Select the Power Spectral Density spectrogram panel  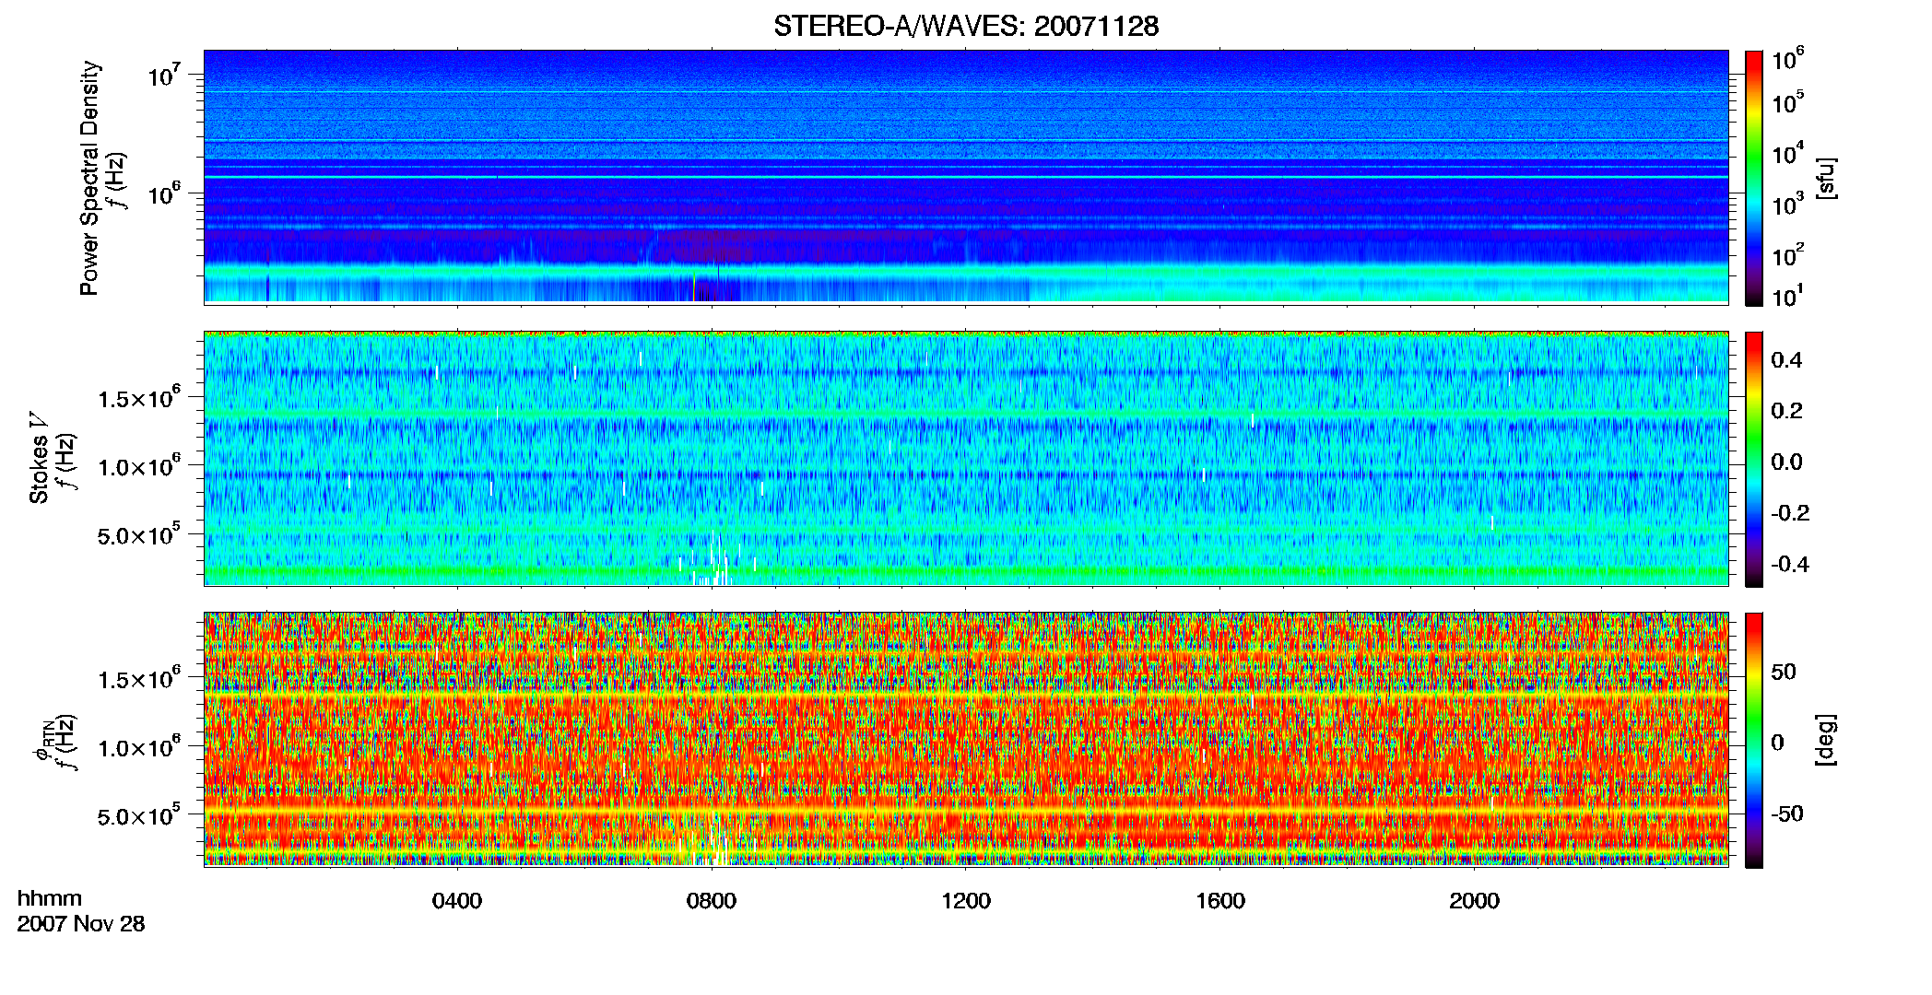966,176
